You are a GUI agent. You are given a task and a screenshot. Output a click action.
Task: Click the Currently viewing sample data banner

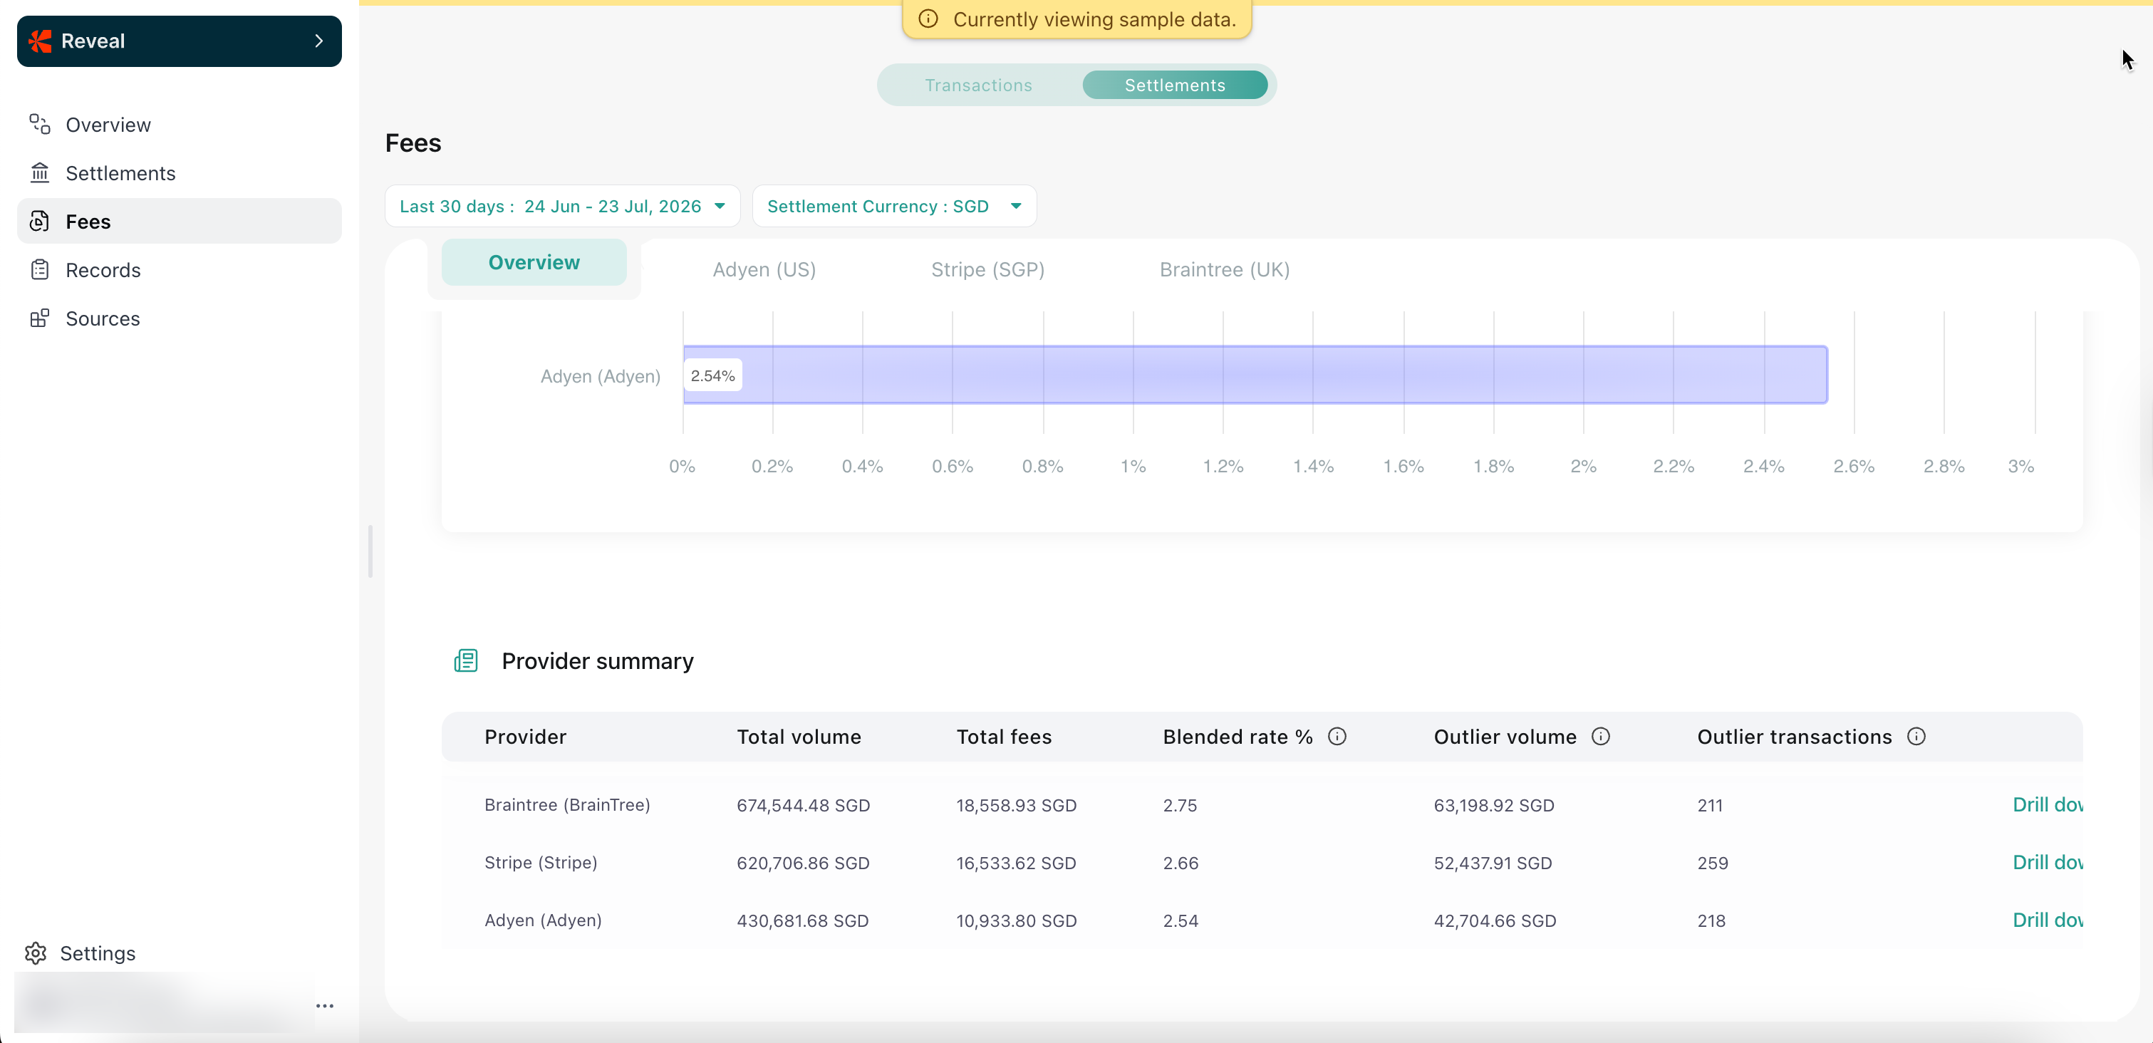point(1076,19)
